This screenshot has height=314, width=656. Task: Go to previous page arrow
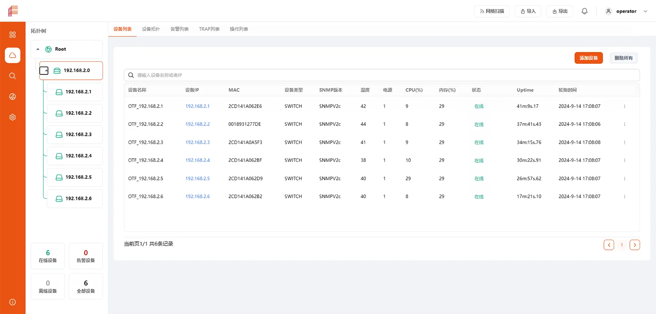tap(609, 245)
